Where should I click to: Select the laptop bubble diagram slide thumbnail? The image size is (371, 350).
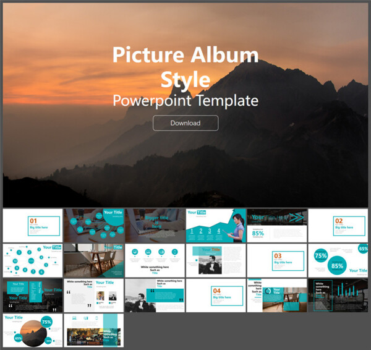point(94,226)
